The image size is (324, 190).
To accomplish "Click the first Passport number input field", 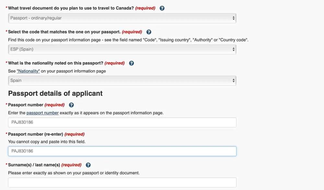I will pyautogui.click(x=122, y=122).
